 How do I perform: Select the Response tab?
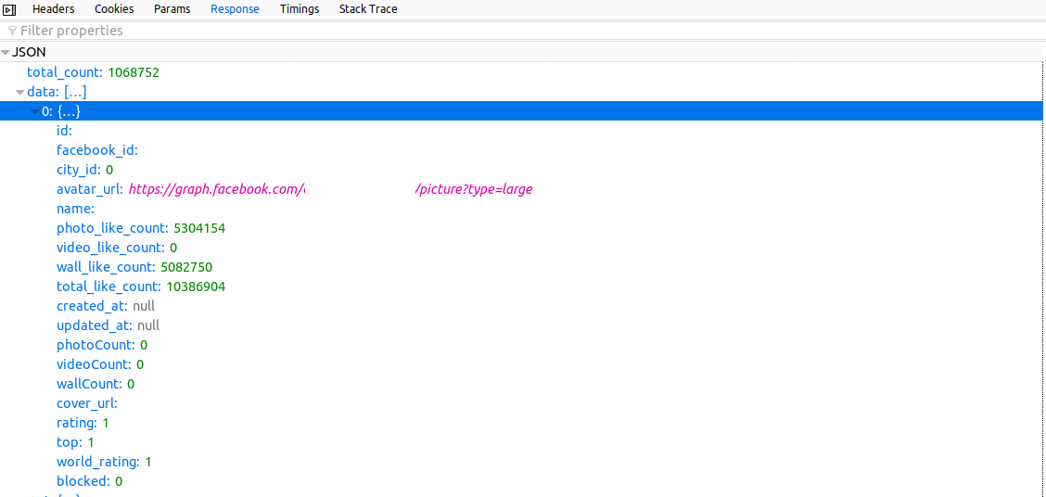[x=235, y=9]
